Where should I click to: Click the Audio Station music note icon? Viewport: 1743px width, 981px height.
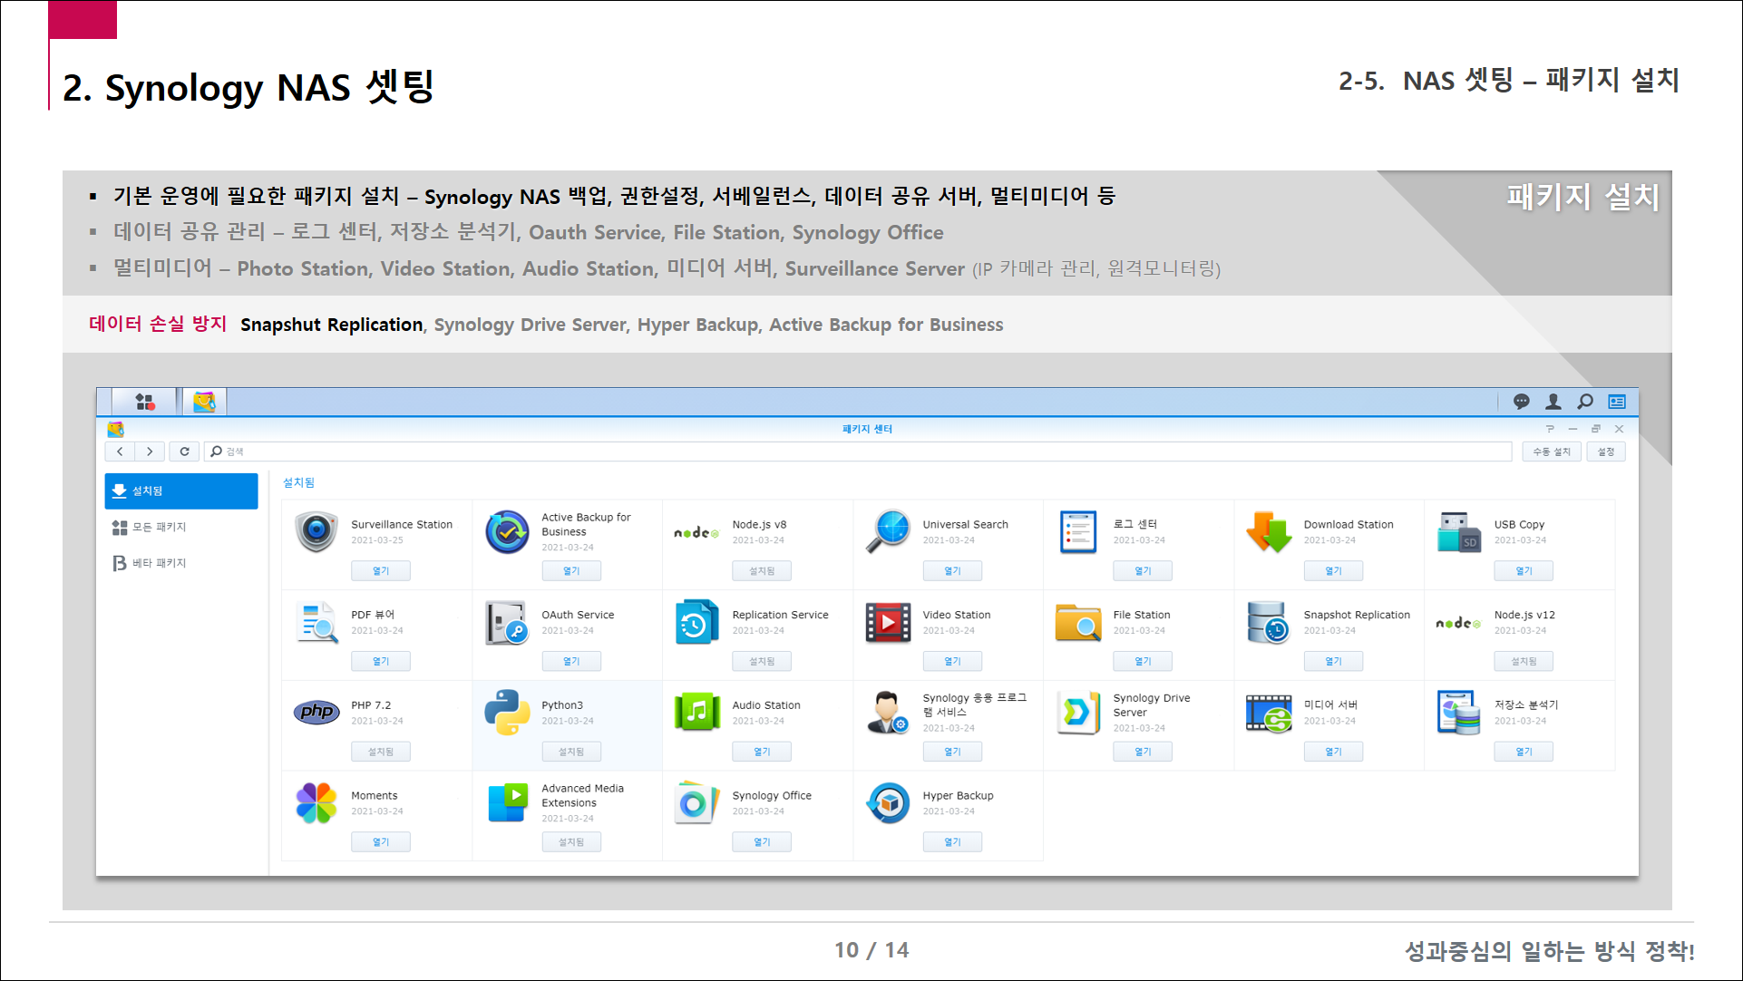click(696, 713)
